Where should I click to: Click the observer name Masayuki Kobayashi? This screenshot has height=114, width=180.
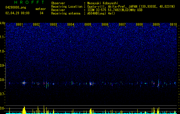(103, 3)
